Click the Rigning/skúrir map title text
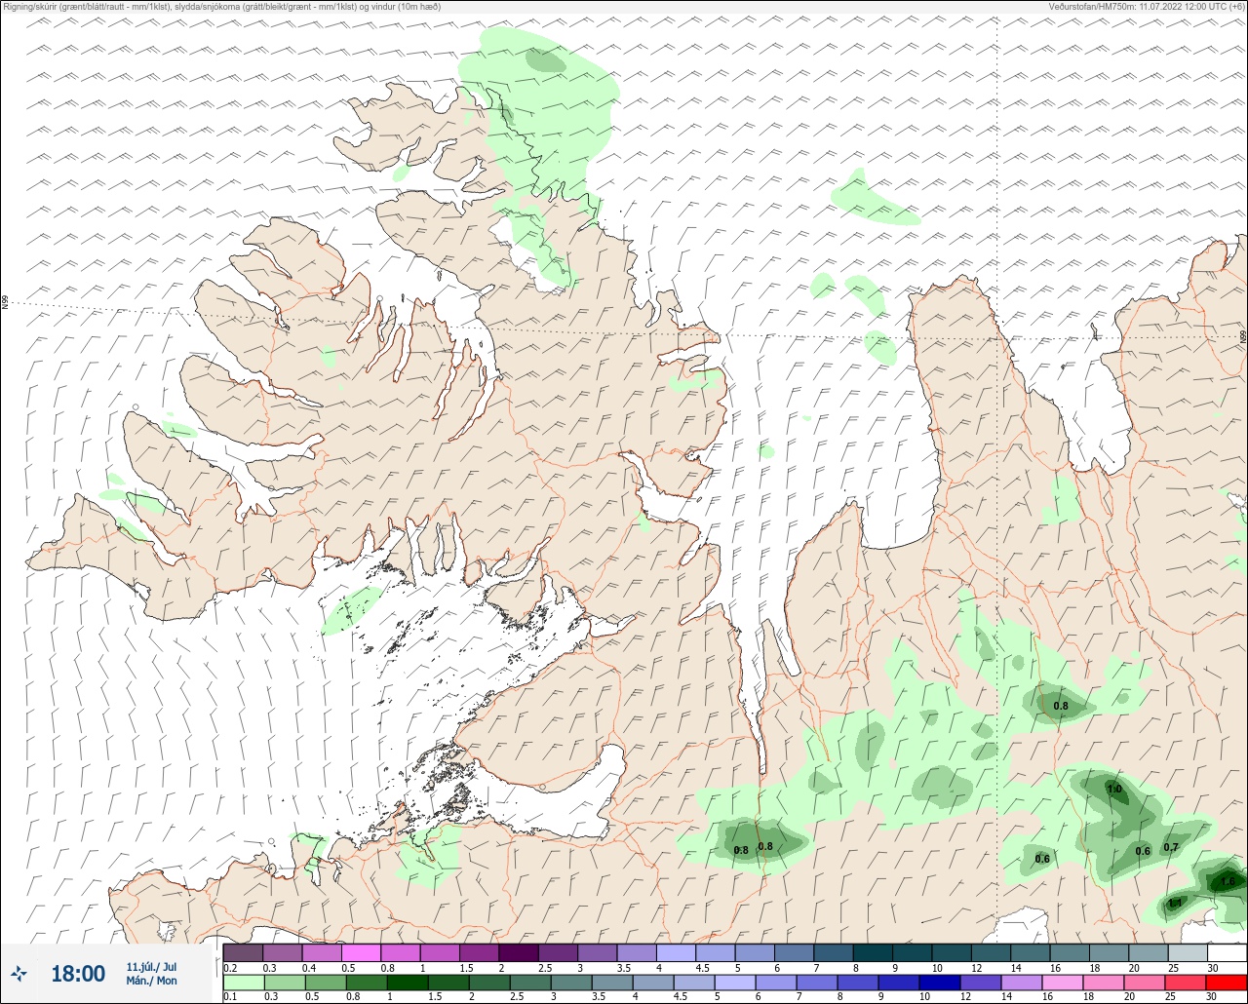 [x=221, y=7]
